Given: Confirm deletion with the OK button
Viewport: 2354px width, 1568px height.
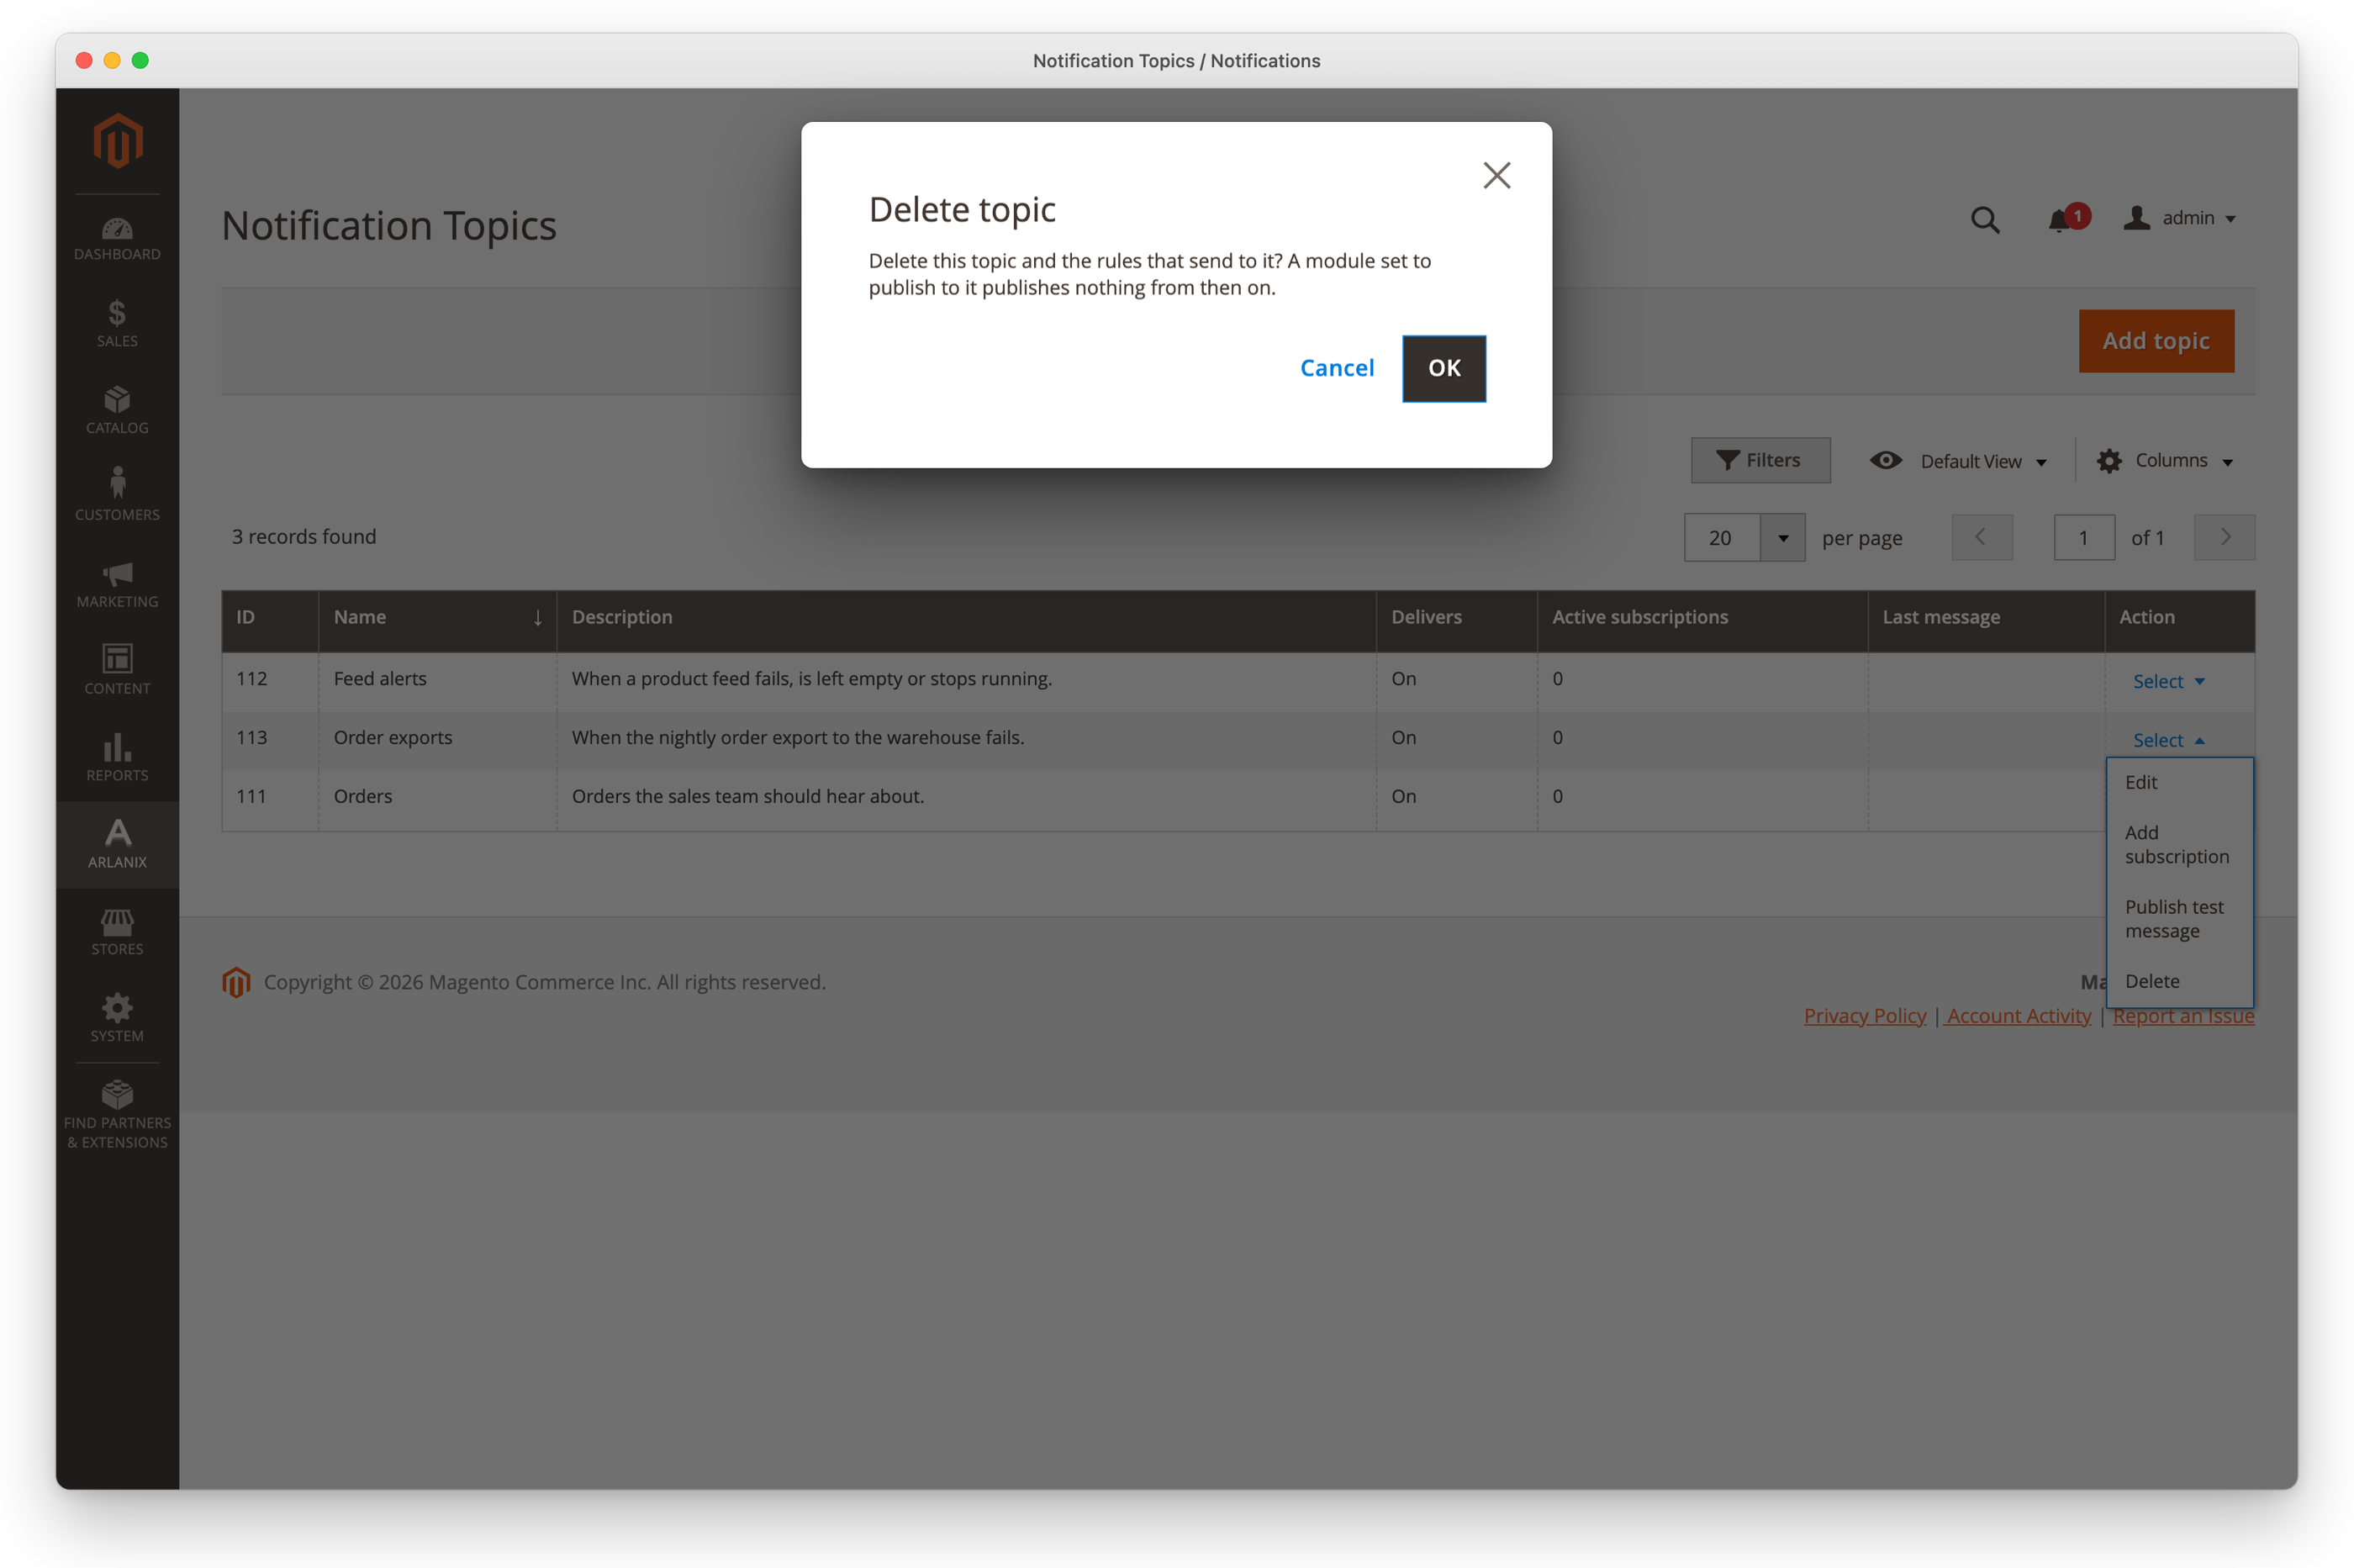Looking at the screenshot, I should pyautogui.click(x=1444, y=369).
